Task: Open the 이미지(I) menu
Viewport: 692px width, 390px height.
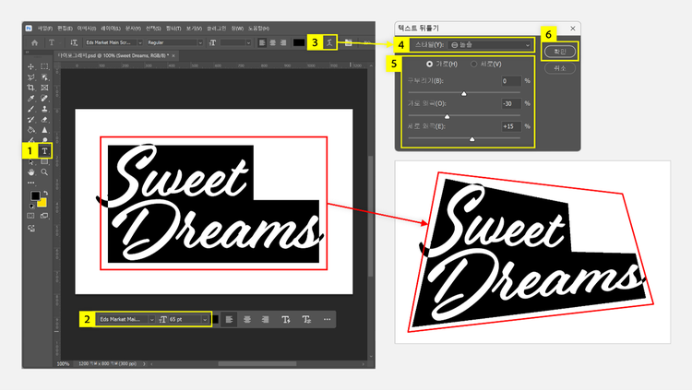Action: (87, 29)
